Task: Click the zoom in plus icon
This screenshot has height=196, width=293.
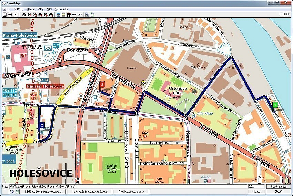Action: pyautogui.click(x=10, y=14)
